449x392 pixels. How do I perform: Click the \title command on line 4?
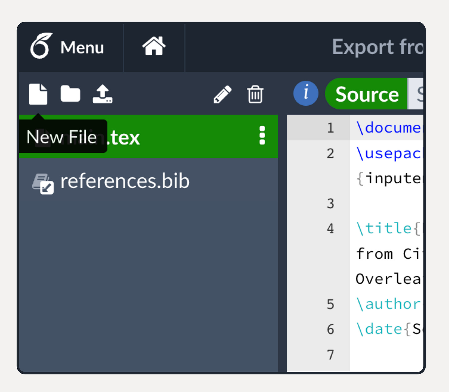point(384,228)
